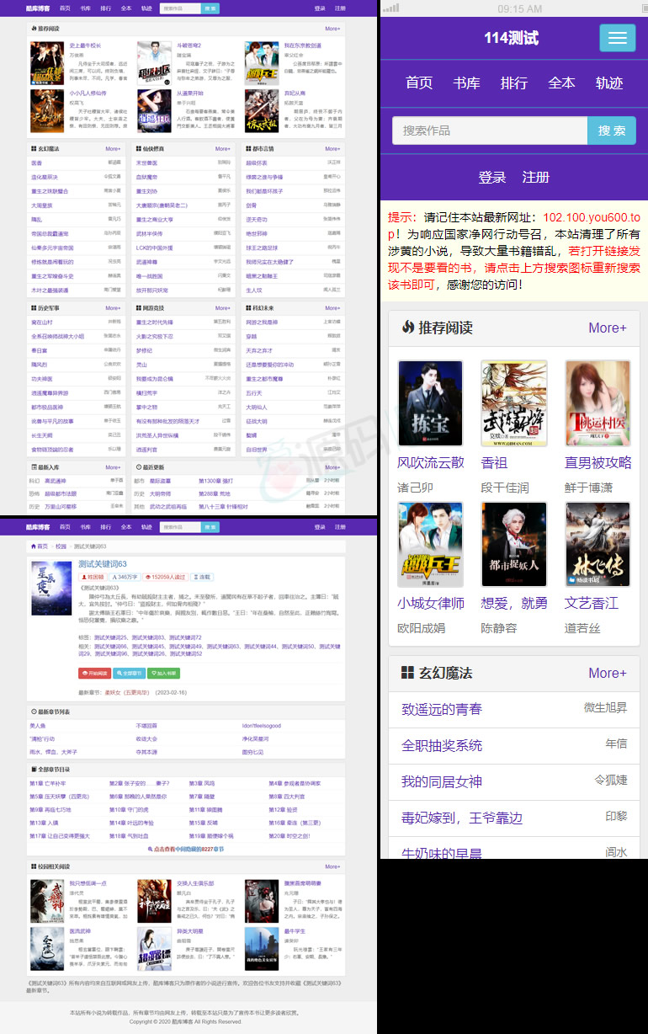Viewport: 648px width, 1034px height.
Task: Expand More+ beside mobile 玄幻魔法 heading
Action: tap(607, 673)
